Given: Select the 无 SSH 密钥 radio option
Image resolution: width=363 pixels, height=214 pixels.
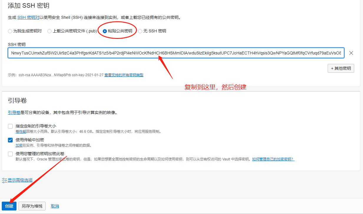Looking at the screenshot, I should [x=140, y=31].
